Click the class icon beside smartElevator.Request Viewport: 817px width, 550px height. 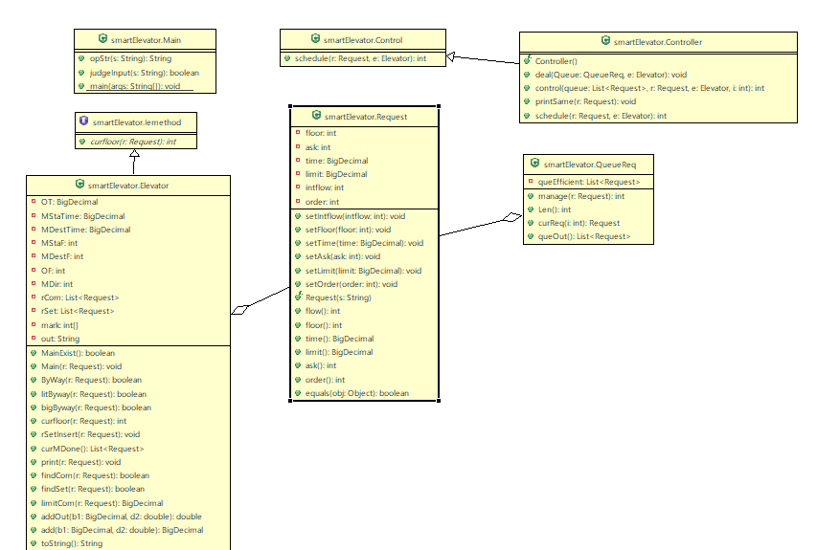point(316,116)
